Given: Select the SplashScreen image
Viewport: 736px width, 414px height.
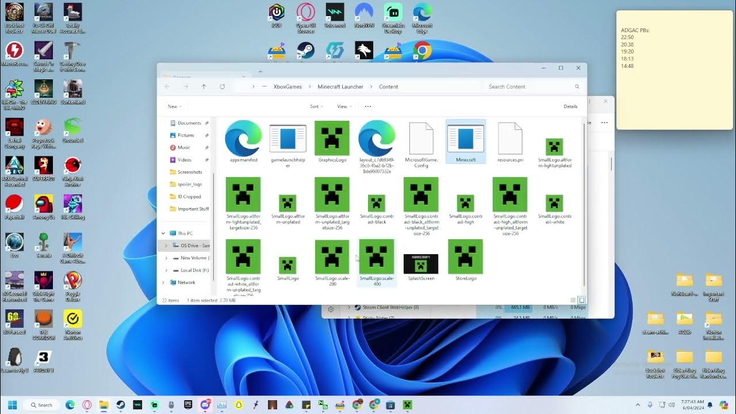Looking at the screenshot, I should 421,267.
